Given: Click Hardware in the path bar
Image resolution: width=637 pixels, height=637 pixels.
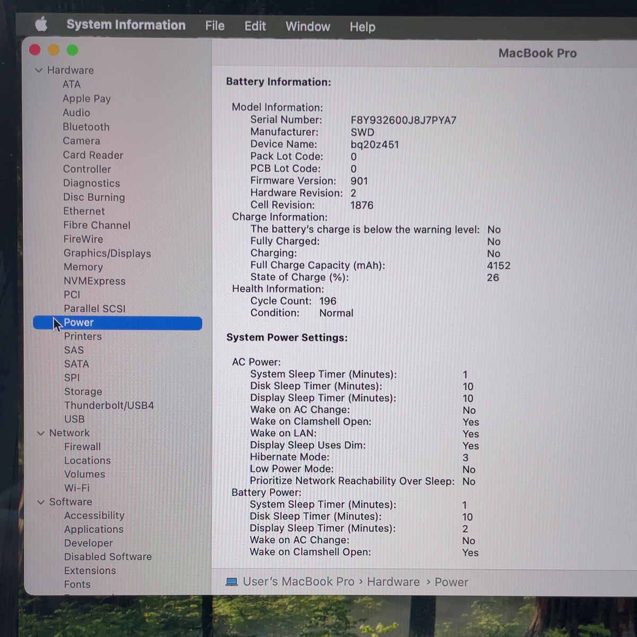Looking at the screenshot, I should coord(393,582).
